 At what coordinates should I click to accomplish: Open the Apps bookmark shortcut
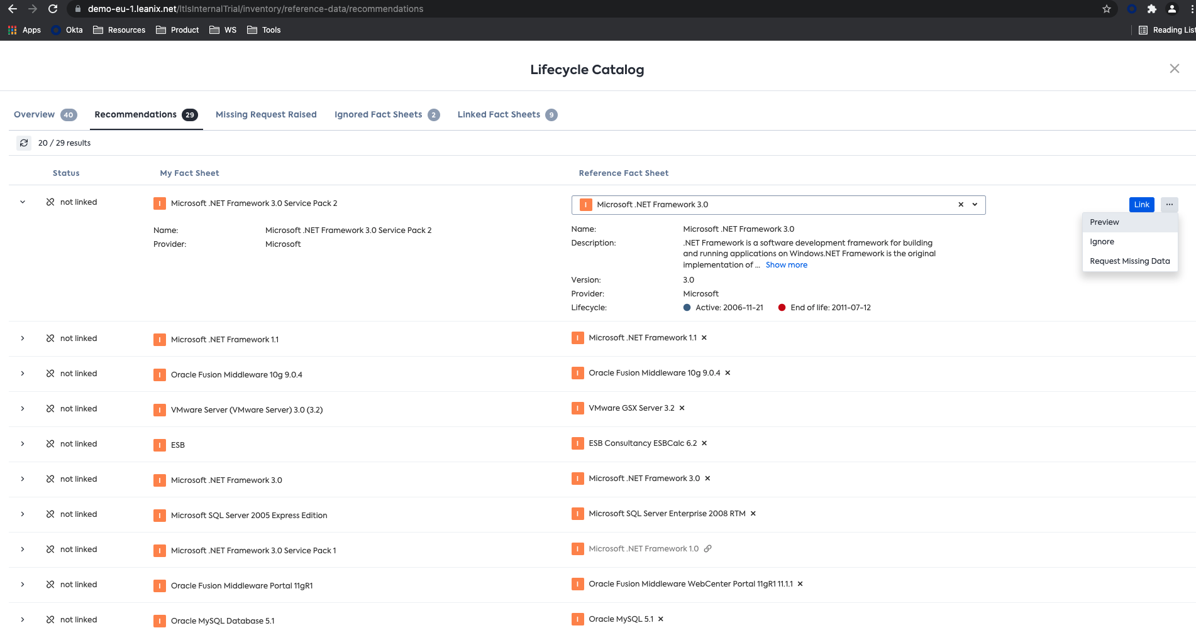pos(24,30)
